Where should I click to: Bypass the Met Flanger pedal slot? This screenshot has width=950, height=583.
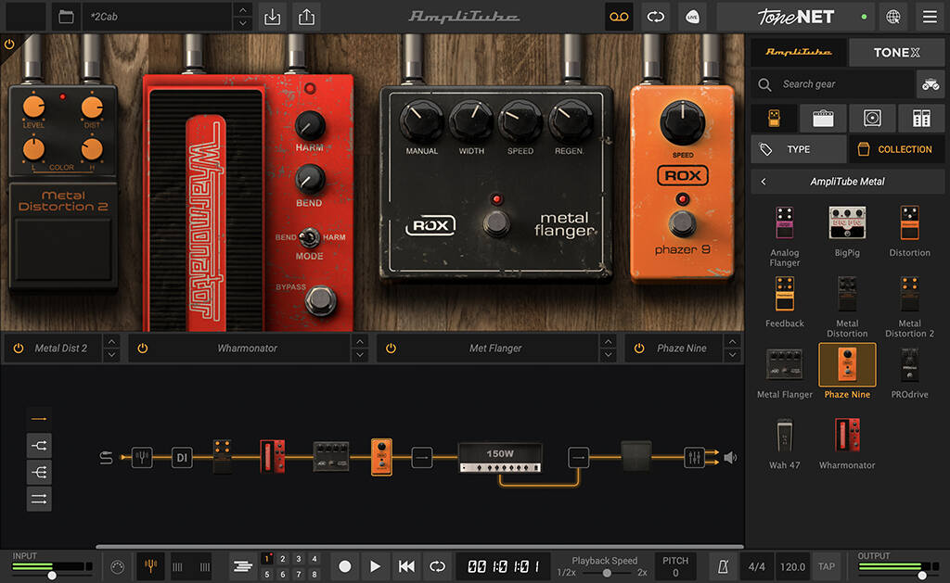[x=391, y=348]
